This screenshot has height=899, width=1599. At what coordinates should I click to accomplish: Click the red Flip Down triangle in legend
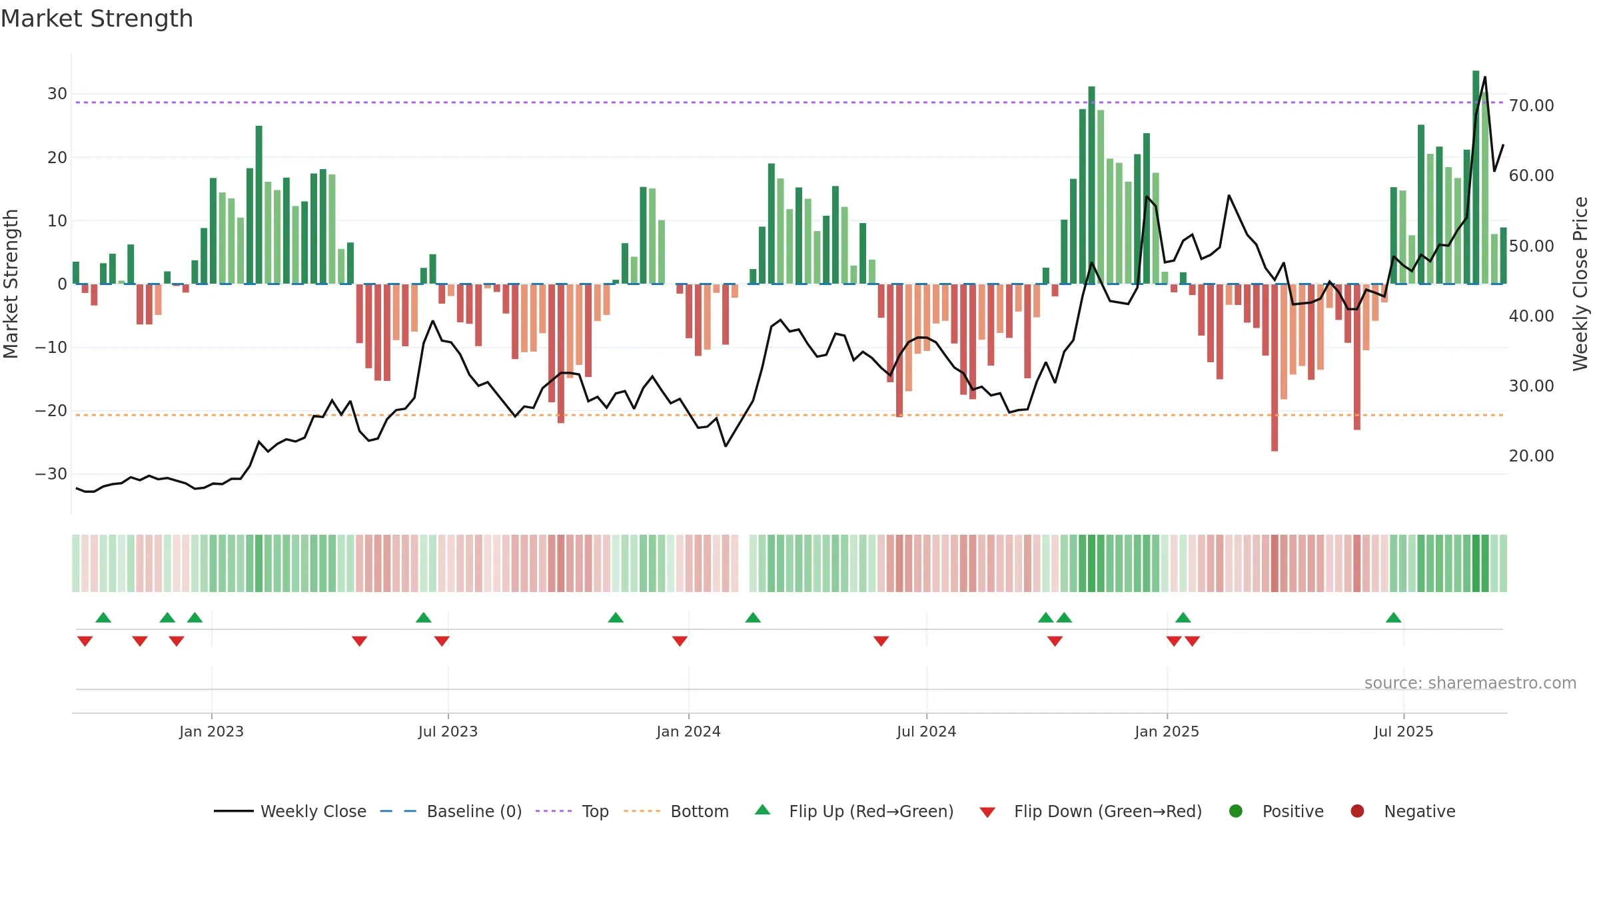pos(987,812)
